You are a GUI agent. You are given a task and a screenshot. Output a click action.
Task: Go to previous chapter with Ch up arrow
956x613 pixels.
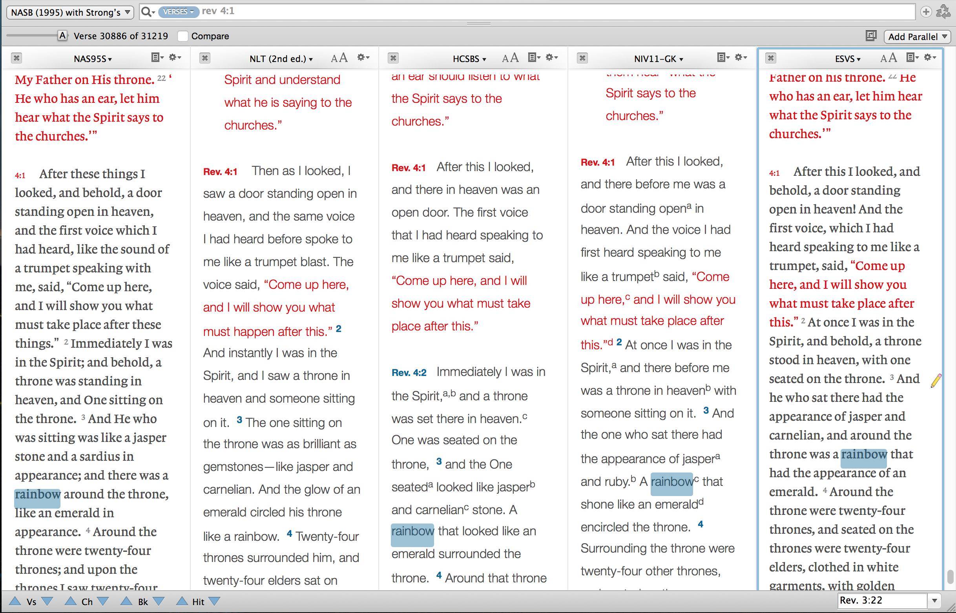coord(71,601)
